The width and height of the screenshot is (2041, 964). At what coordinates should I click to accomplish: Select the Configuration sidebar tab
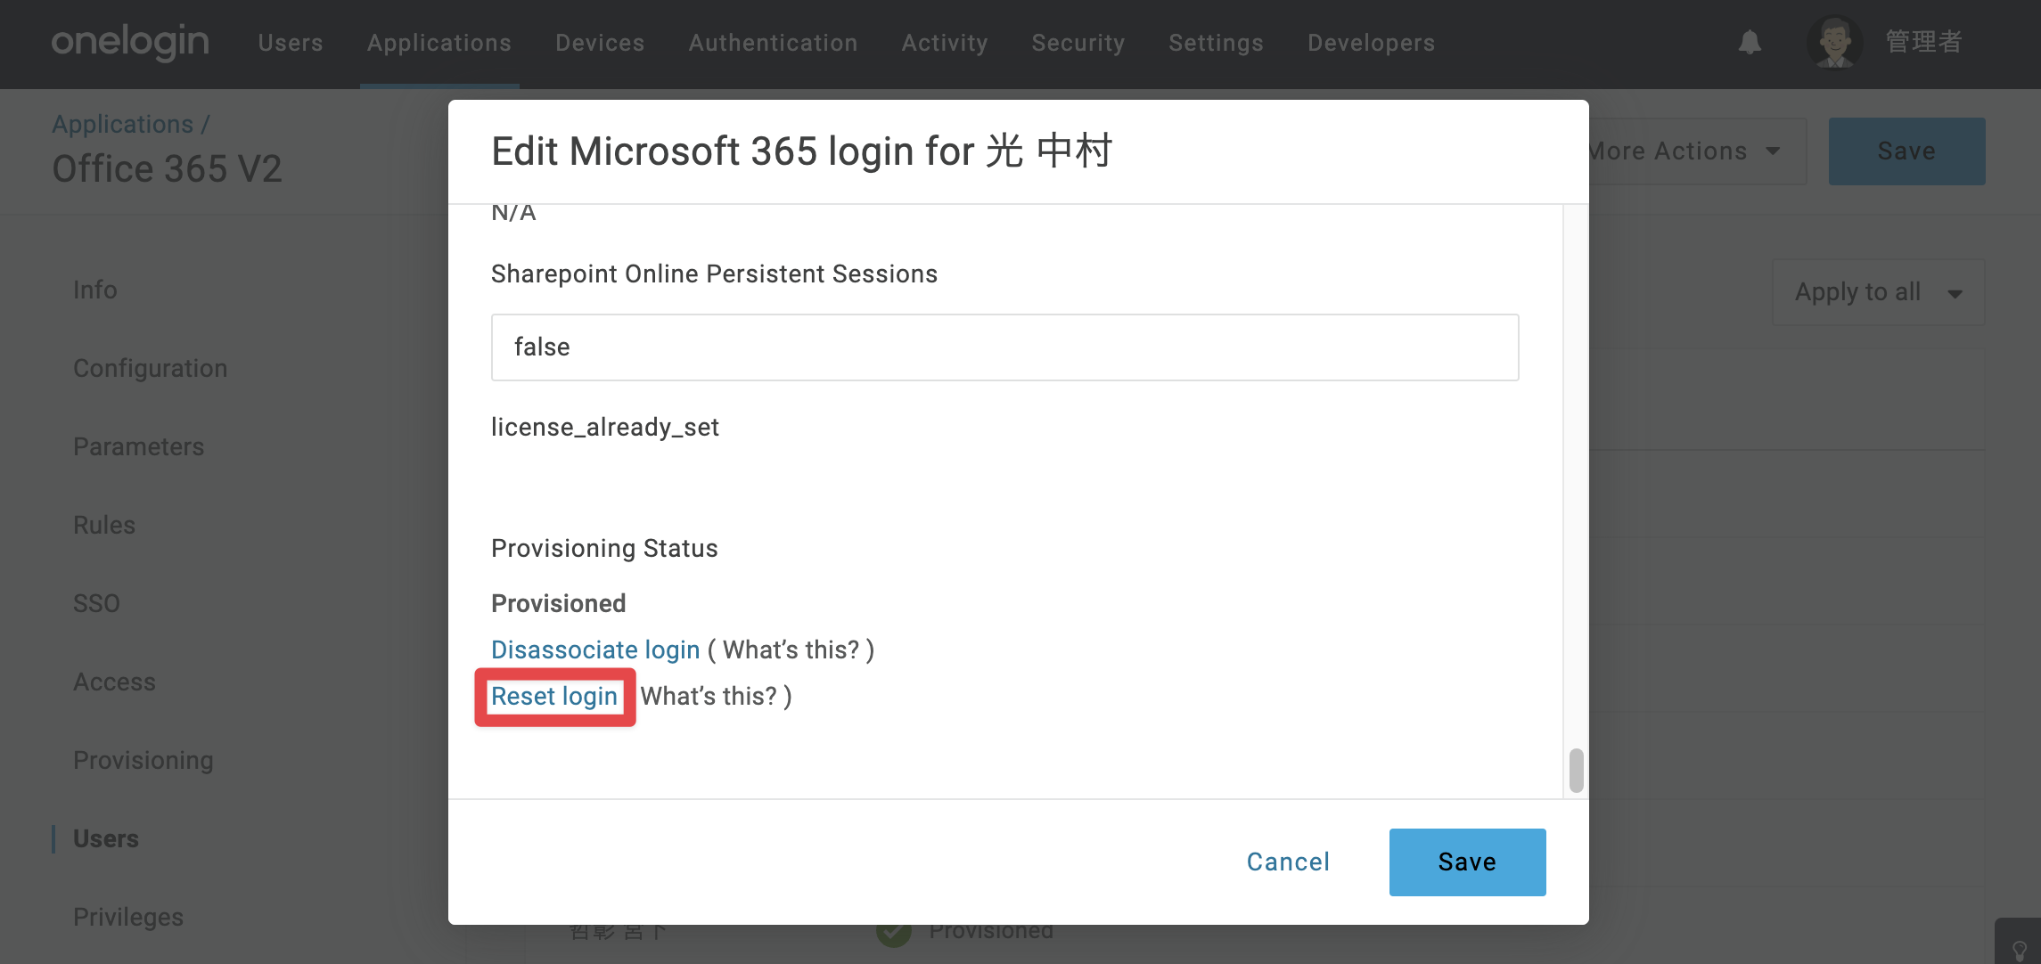(x=151, y=368)
